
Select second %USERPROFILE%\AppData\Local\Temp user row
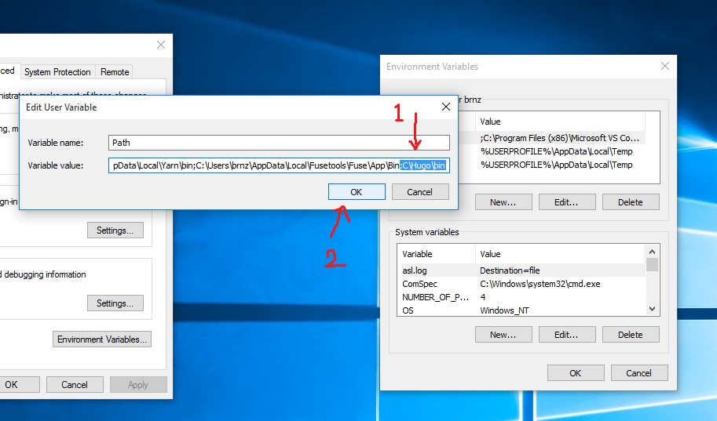[556, 165]
